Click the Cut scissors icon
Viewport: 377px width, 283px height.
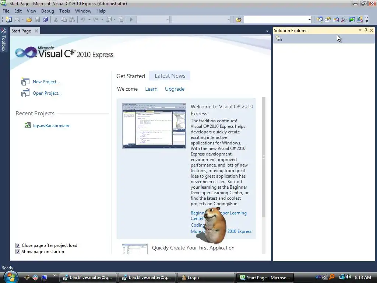56,20
